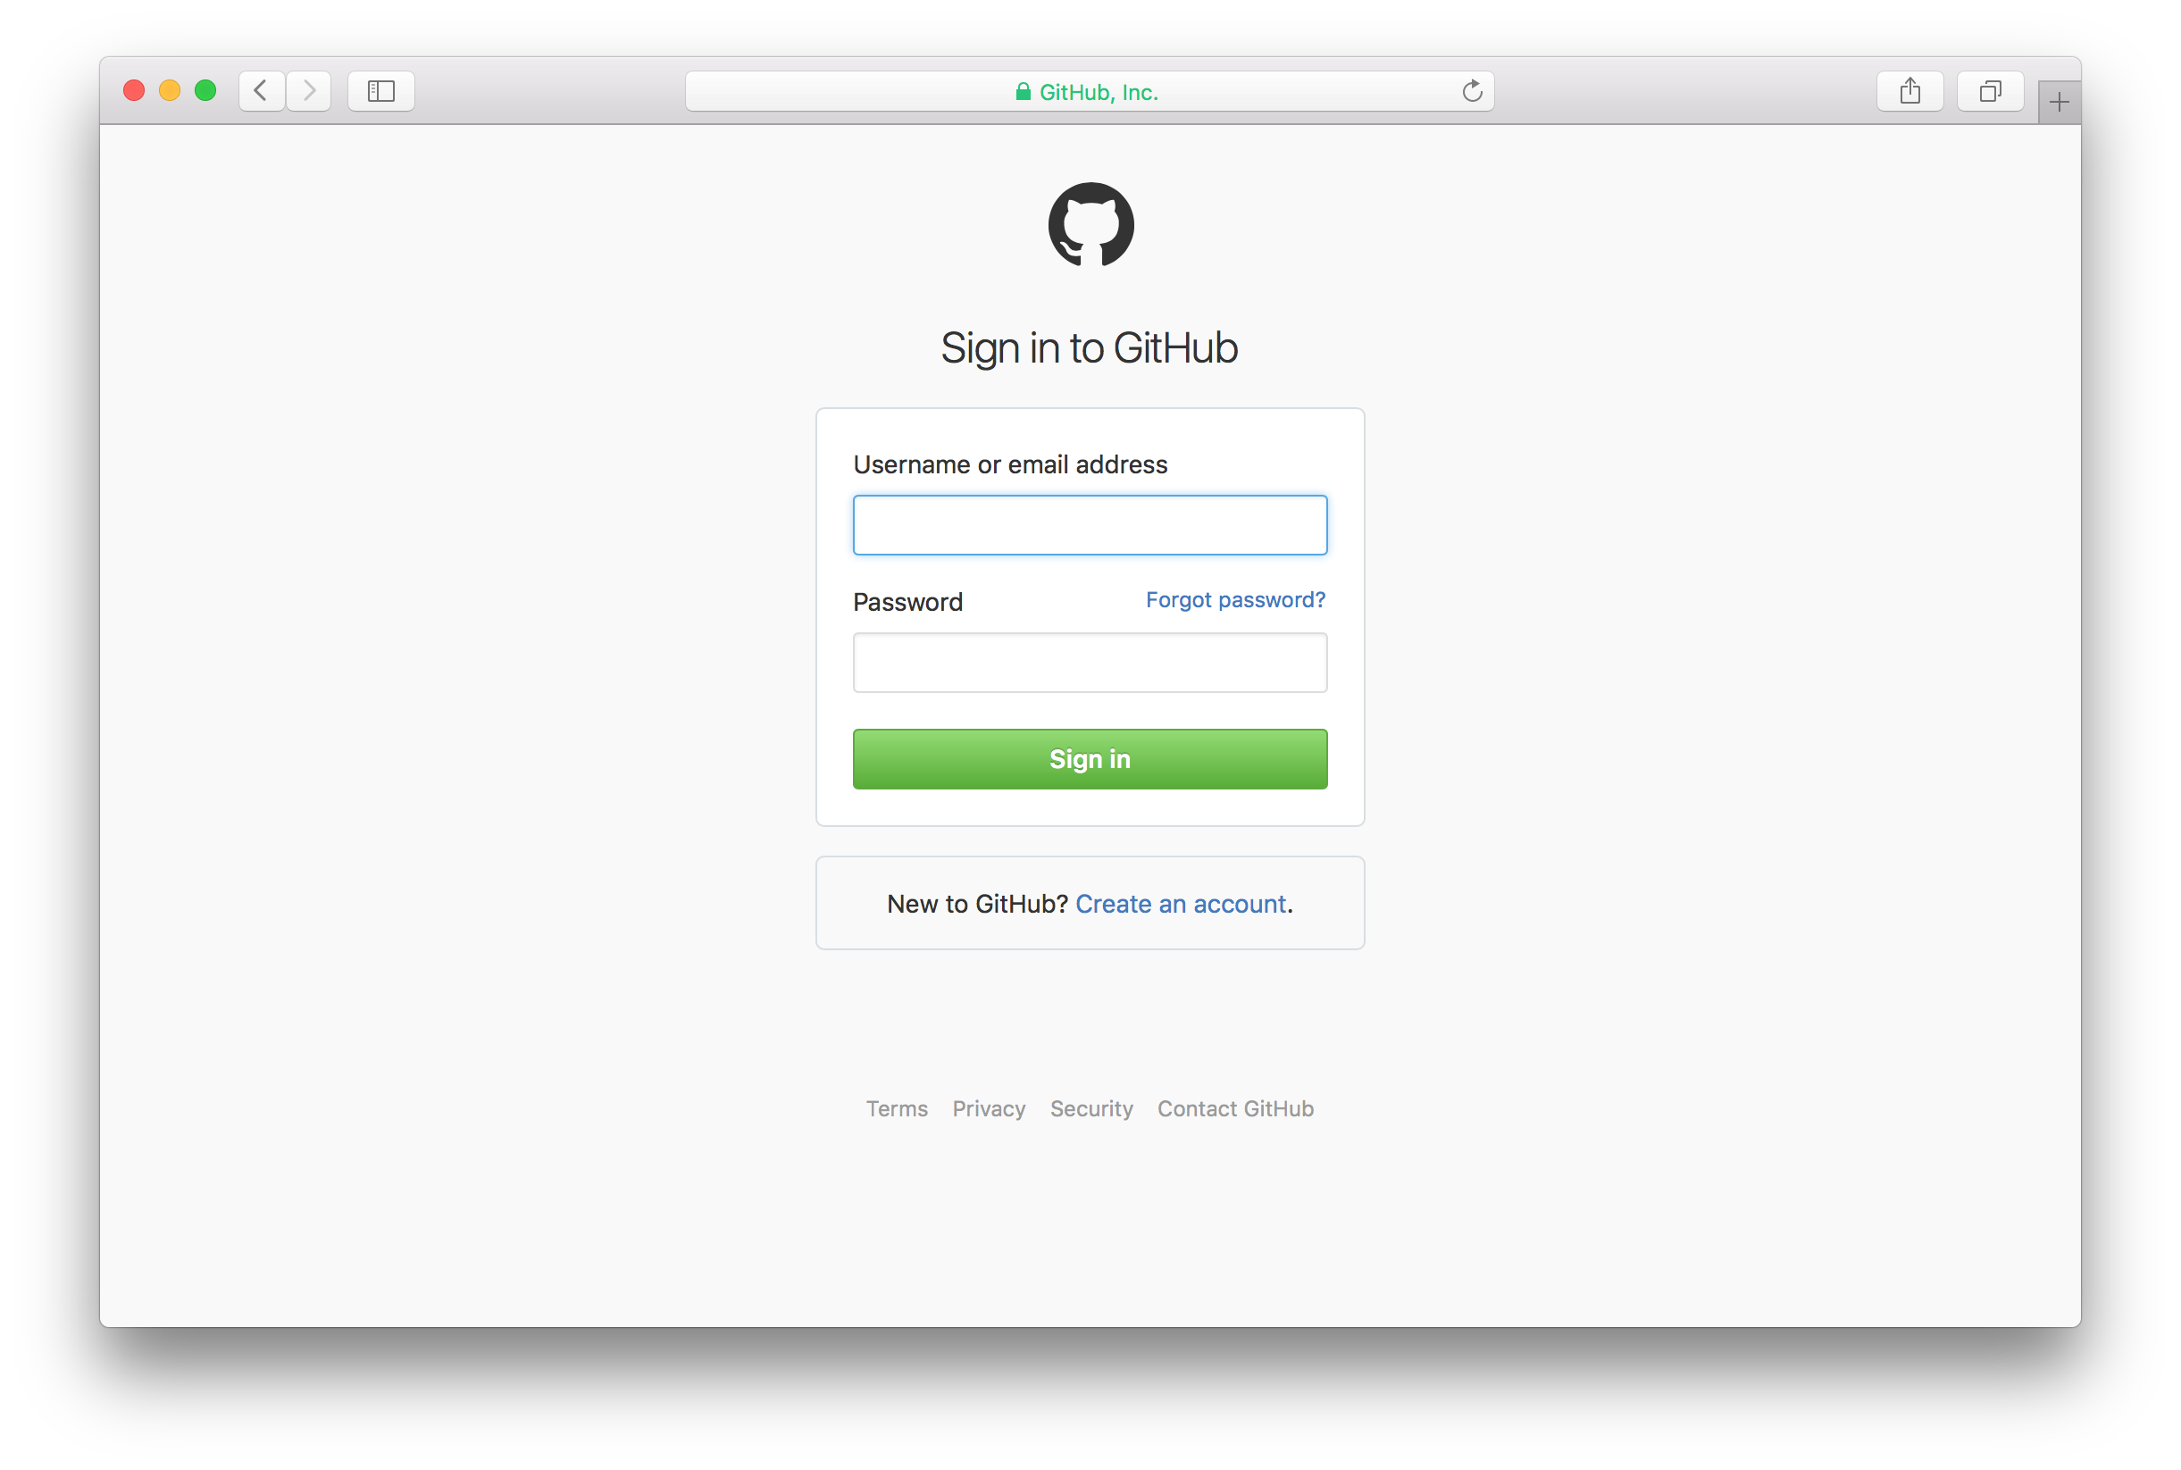Click the Password input field

tap(1089, 661)
